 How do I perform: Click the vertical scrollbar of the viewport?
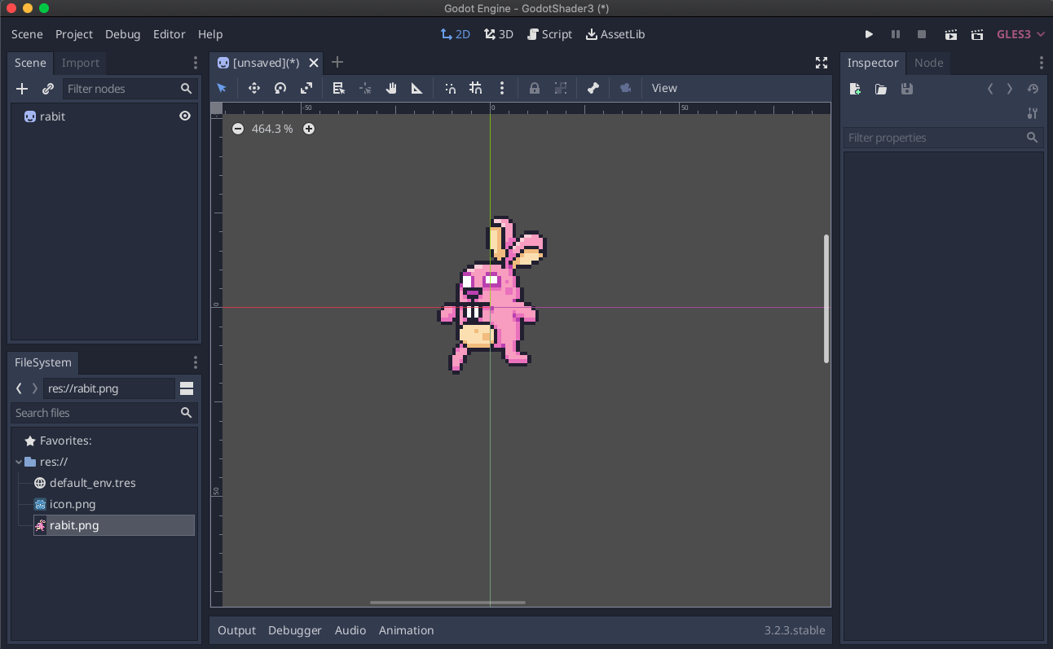[x=826, y=298]
